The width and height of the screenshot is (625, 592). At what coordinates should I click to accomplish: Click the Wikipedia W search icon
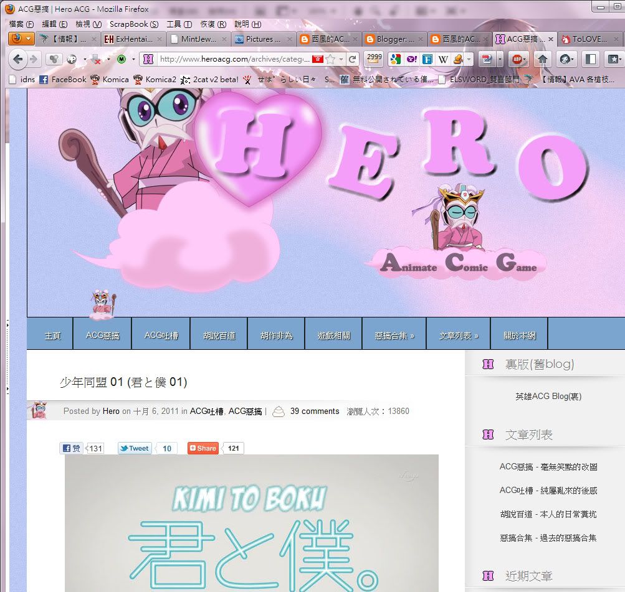coord(443,59)
